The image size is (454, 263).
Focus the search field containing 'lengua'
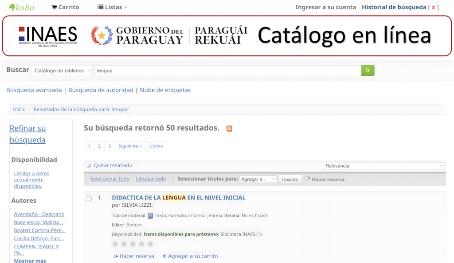click(228, 71)
